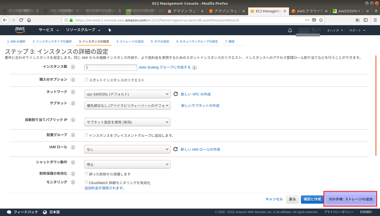Screen dimensions: 380x216
Task: Bookmark this page with the star icon
Action: 321,20
